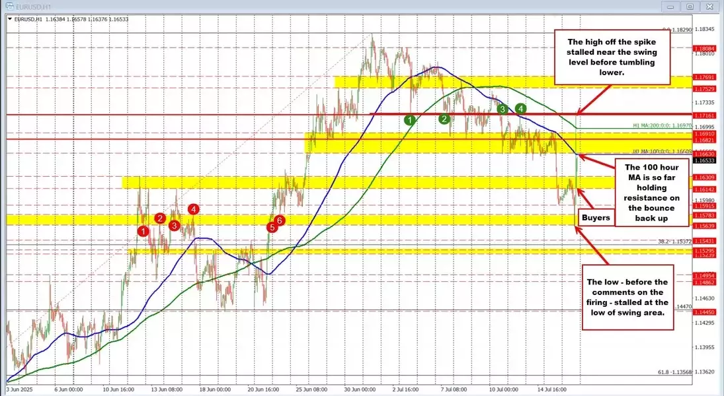Image resolution: width=724 pixels, height=396 pixels.
Task: Select the red price label 1.15431
Action: pyautogui.click(x=704, y=241)
